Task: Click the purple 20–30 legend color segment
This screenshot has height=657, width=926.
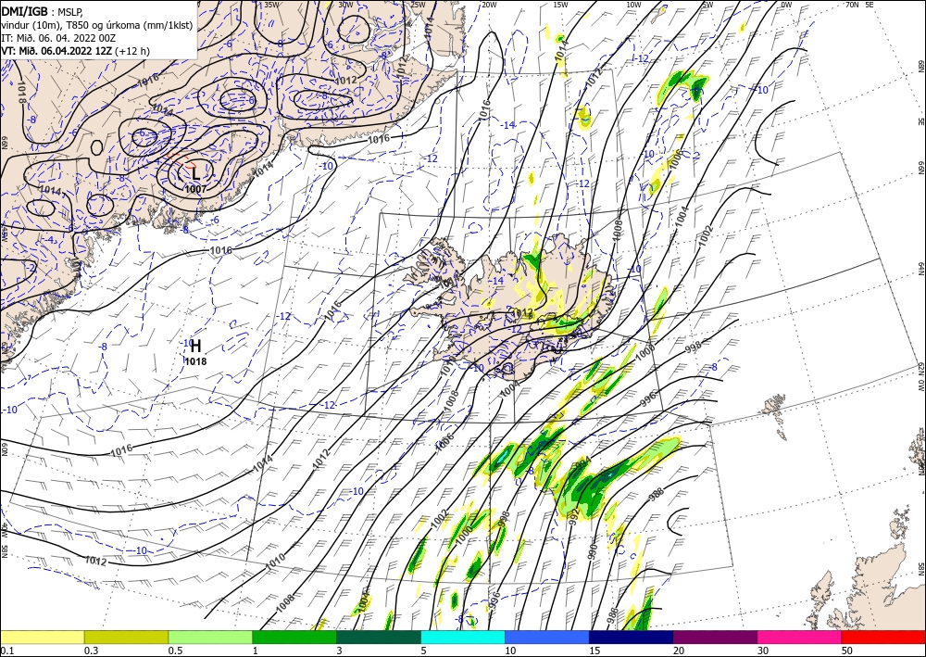Action: 715,638
